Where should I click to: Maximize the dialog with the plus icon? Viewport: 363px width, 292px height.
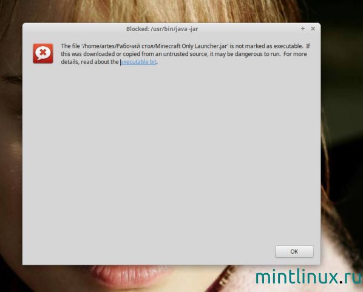(x=302, y=29)
